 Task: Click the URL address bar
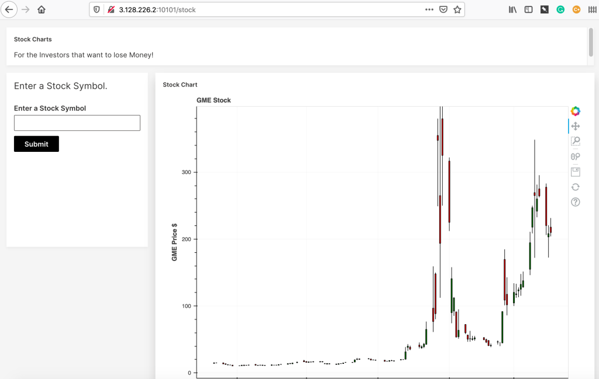point(263,9)
